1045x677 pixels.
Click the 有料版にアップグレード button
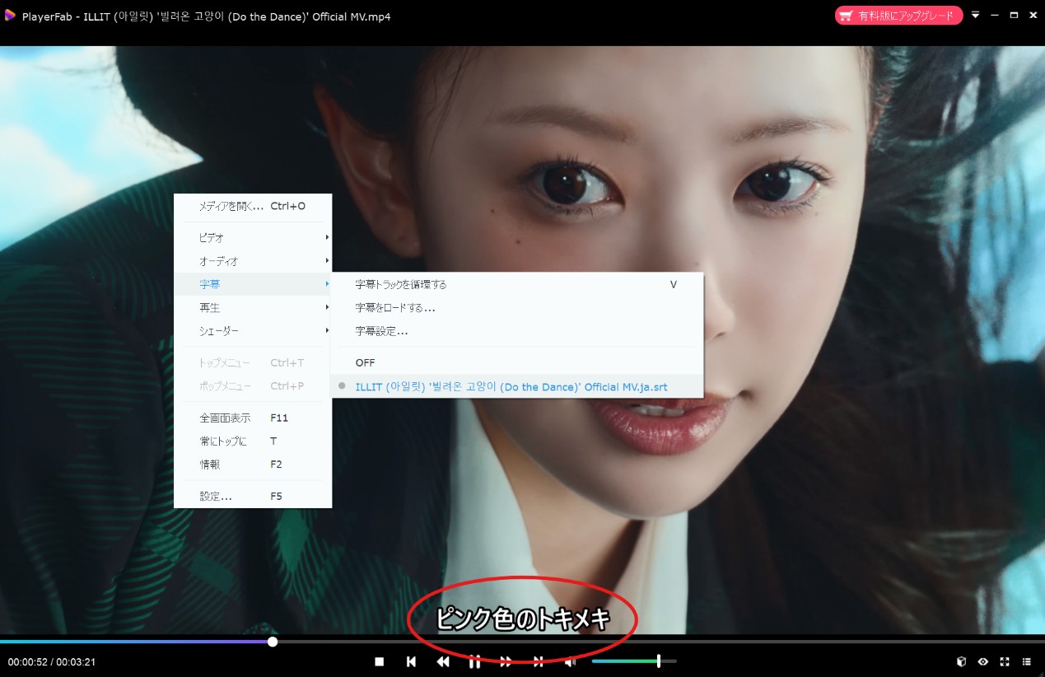click(898, 16)
